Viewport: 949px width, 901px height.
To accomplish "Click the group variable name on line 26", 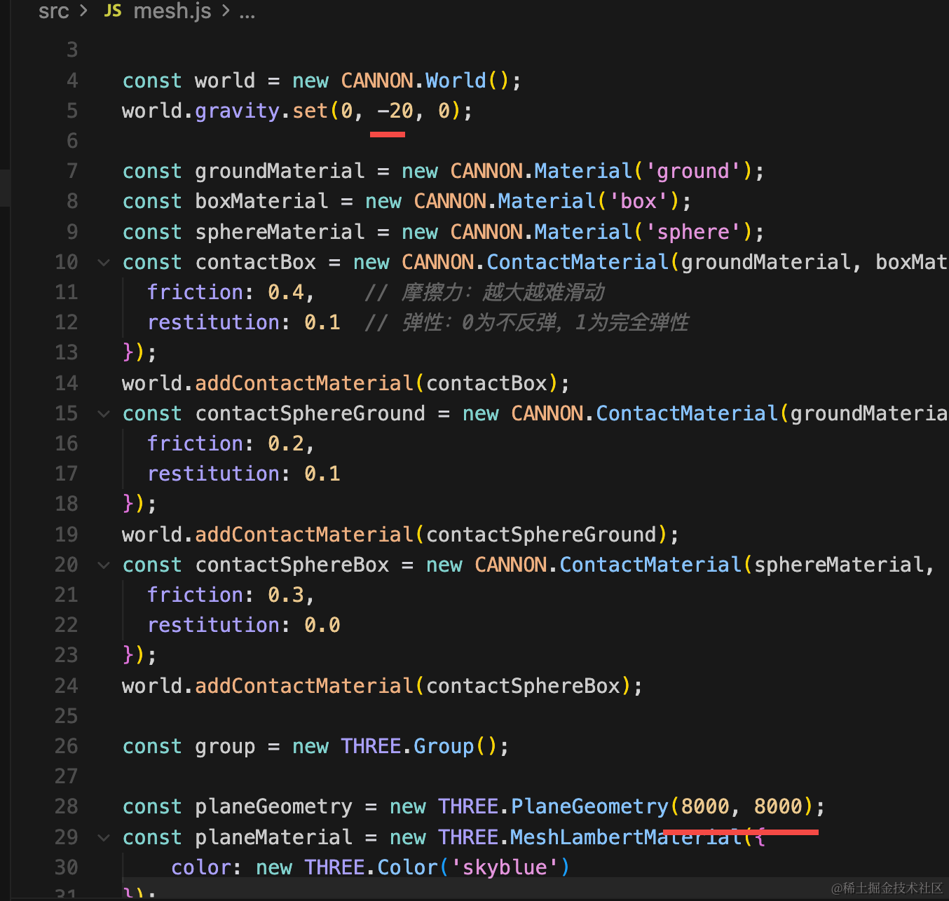I will point(225,746).
